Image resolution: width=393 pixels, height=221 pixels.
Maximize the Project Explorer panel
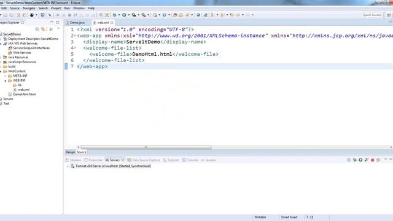point(58,22)
